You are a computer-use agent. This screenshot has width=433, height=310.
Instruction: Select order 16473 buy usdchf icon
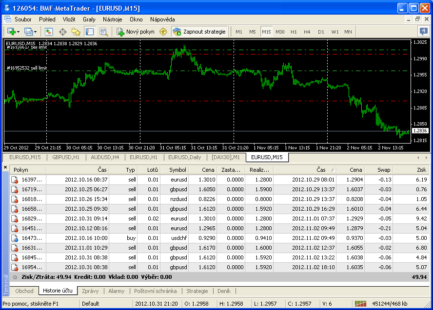pyautogui.click(x=15, y=238)
